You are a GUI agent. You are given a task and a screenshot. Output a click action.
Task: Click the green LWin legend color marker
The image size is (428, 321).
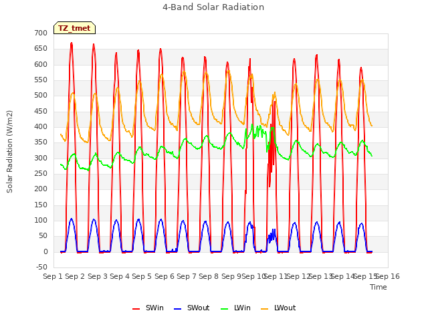point(224,309)
